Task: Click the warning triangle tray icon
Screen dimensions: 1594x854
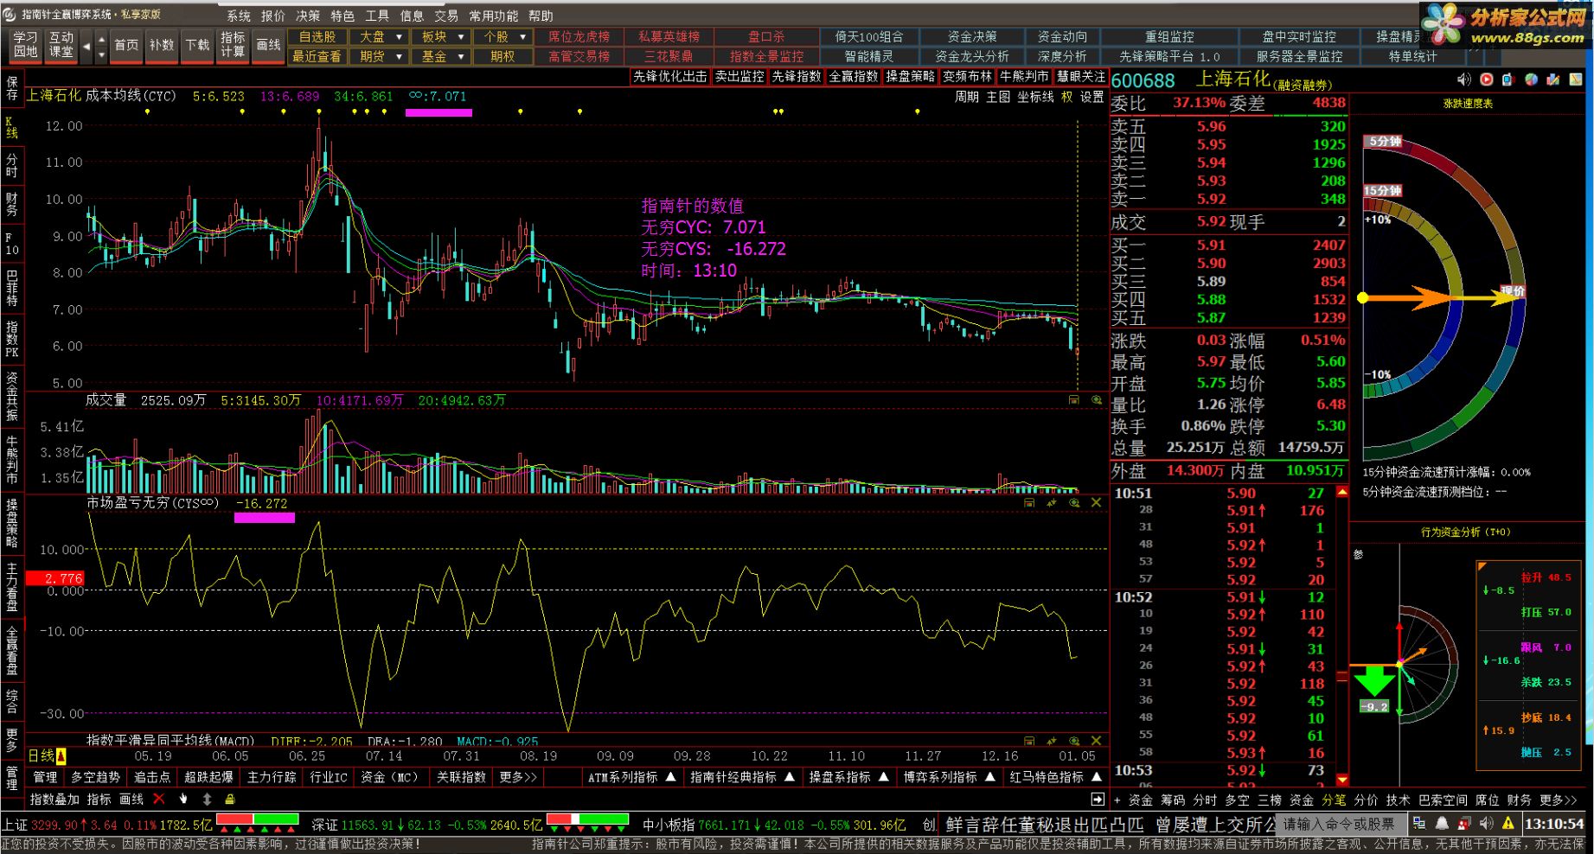Action: (x=1508, y=823)
